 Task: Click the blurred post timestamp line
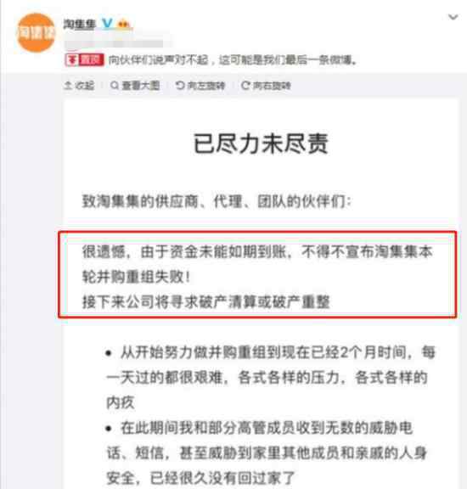coord(114,43)
